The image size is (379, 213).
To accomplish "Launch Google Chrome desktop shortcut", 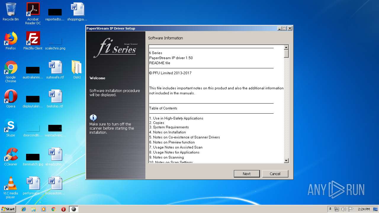I will [11, 72].
